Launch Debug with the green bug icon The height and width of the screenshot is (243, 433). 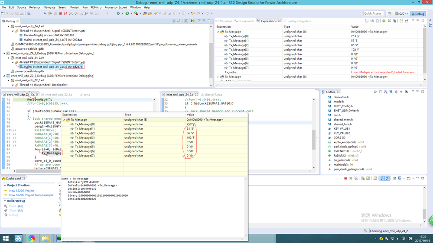(x=118, y=13)
